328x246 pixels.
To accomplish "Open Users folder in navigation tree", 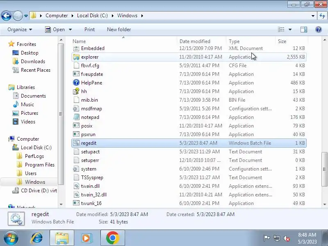I will point(26,173).
